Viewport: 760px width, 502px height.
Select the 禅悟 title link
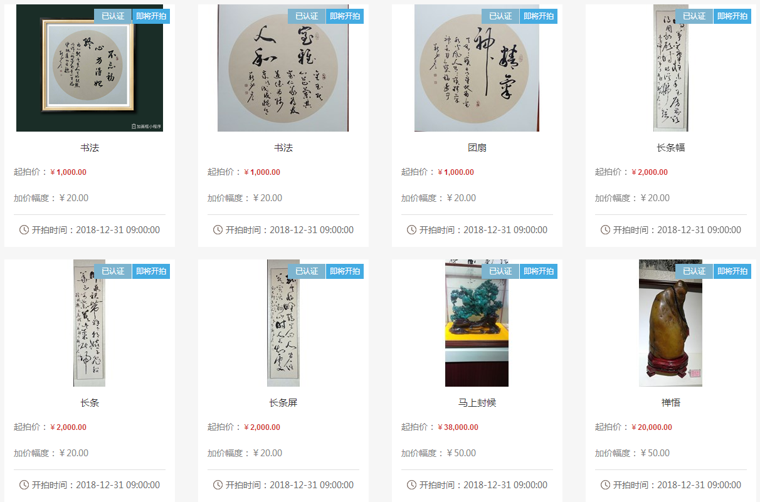pyautogui.click(x=670, y=402)
